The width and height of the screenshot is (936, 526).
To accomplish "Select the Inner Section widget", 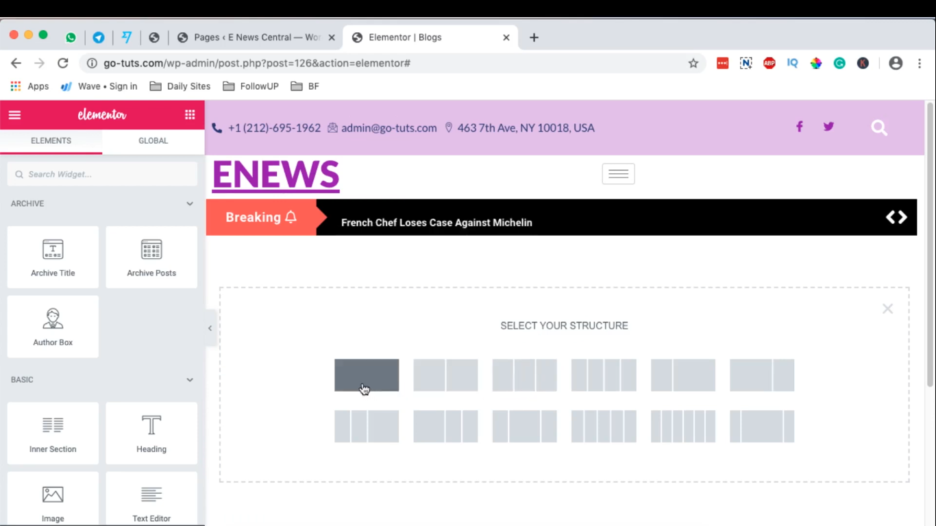I will [x=53, y=434].
